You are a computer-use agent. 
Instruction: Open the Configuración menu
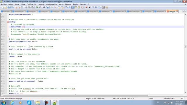[51, 4]
